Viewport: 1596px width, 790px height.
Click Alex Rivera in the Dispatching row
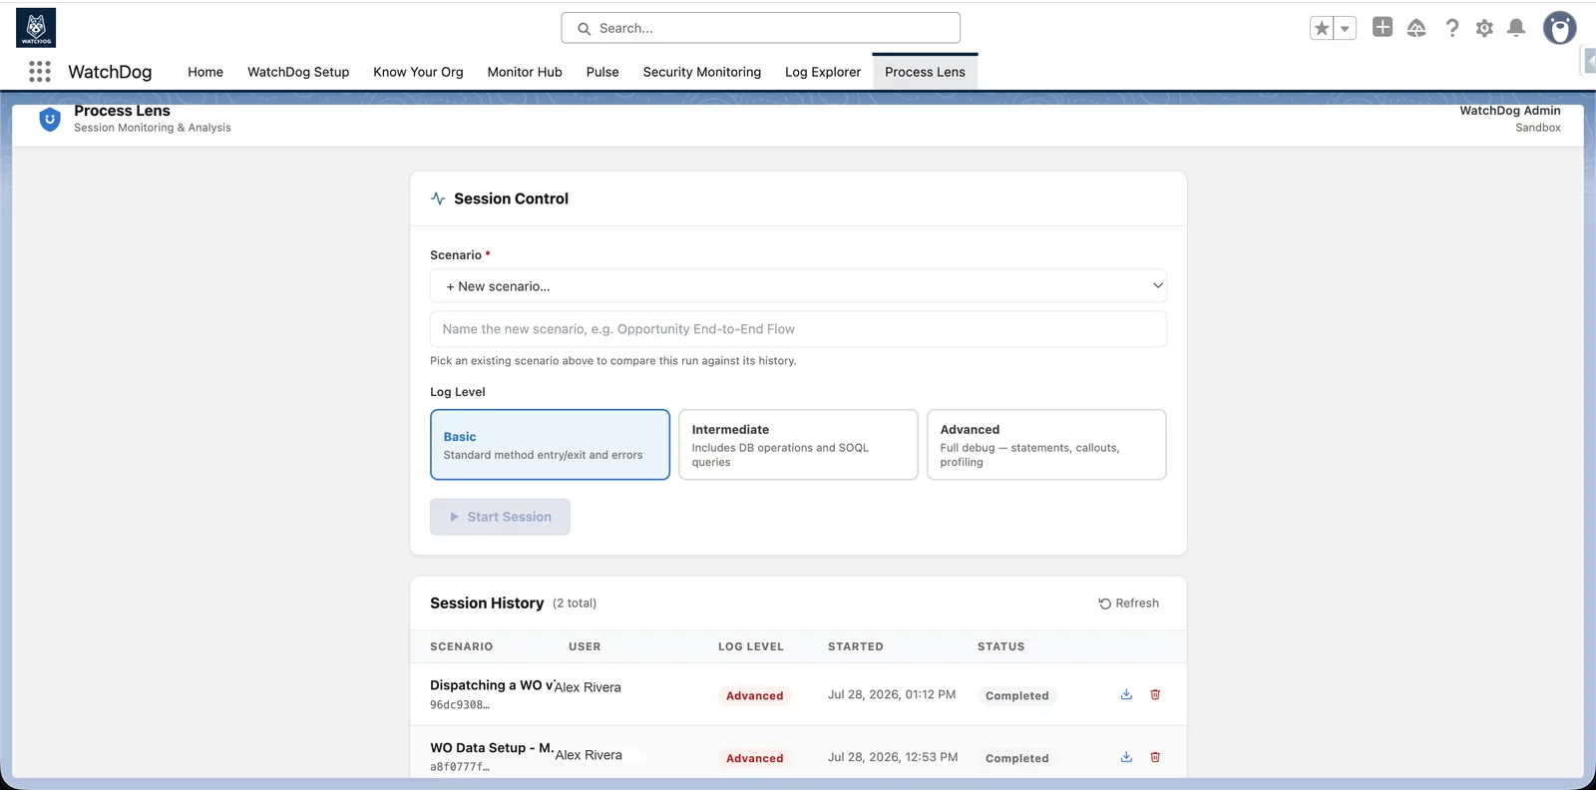coord(588,687)
